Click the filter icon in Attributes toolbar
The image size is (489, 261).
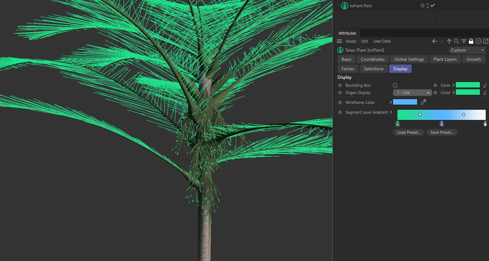(464, 41)
